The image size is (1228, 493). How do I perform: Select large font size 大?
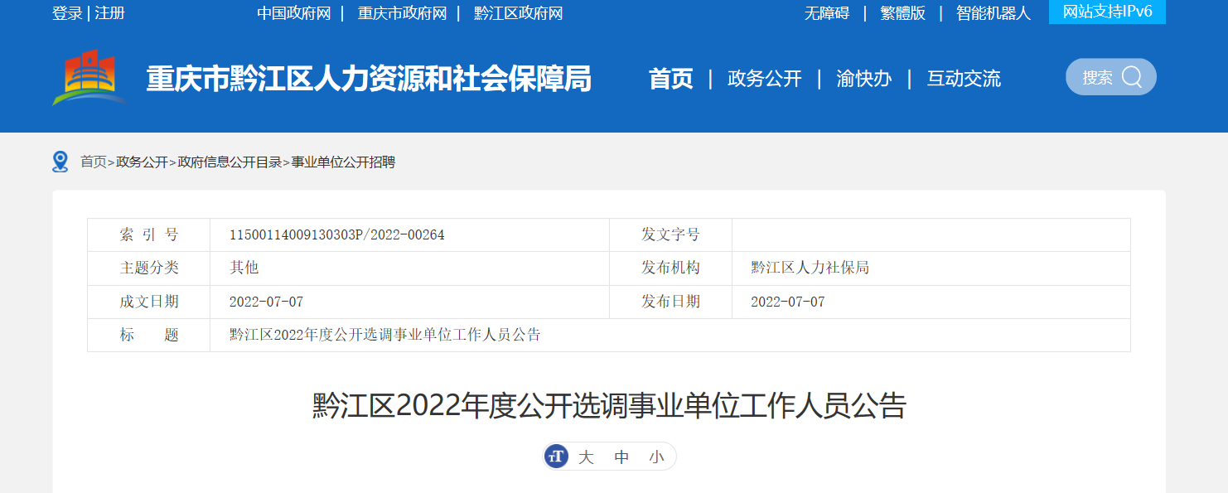point(586,457)
